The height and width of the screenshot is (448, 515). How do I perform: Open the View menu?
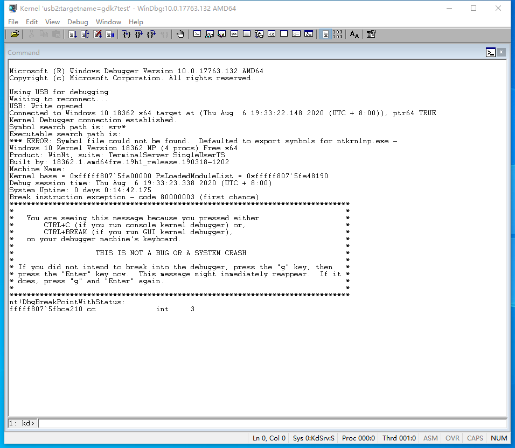[53, 22]
